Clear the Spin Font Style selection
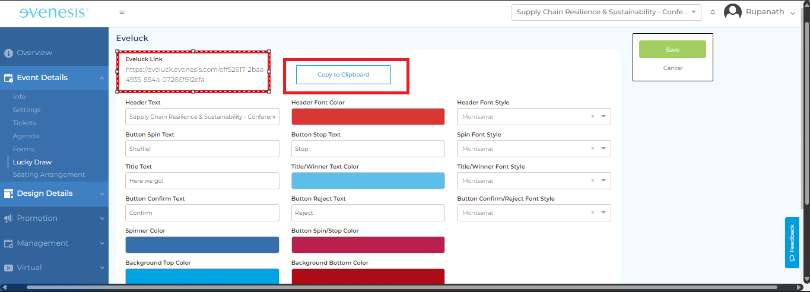 pyautogui.click(x=592, y=149)
